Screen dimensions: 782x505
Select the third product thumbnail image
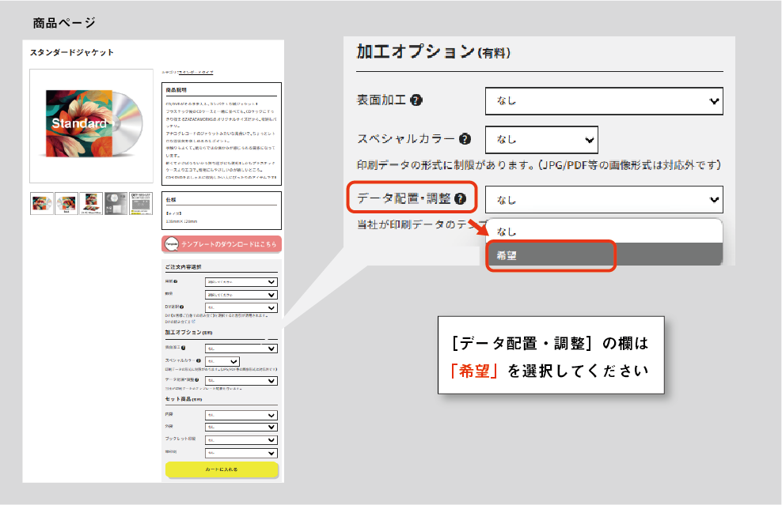tap(91, 203)
